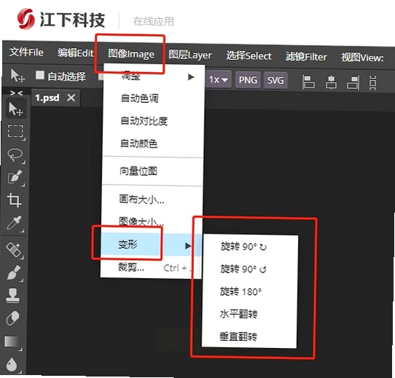The image size is (395, 378).
Task: Click the Move tool icon in options bar
Action: tap(17, 75)
